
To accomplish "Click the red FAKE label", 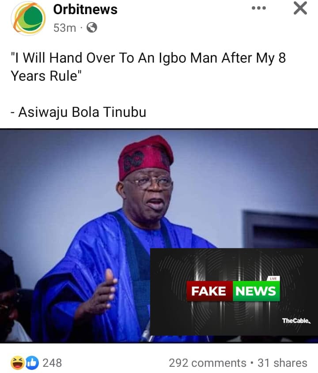I will 209,291.
